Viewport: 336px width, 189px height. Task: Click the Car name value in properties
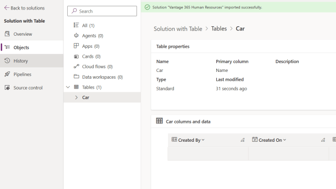click(160, 70)
